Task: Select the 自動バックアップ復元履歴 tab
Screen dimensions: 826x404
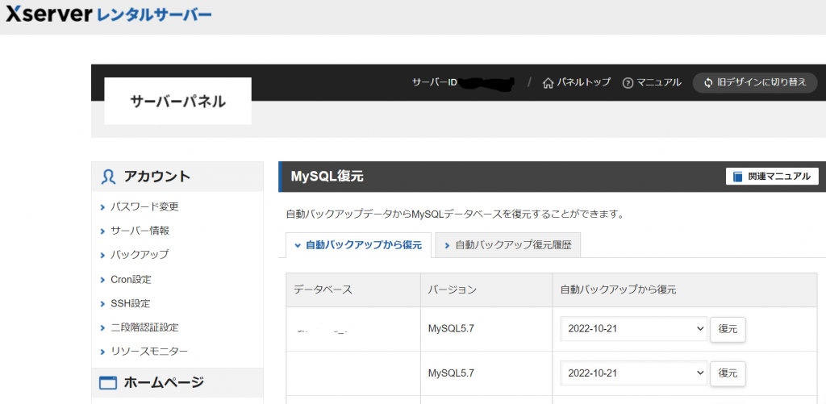Action: [508, 245]
